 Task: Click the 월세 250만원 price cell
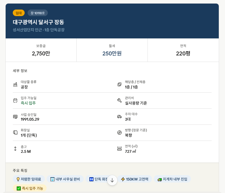(112, 50)
